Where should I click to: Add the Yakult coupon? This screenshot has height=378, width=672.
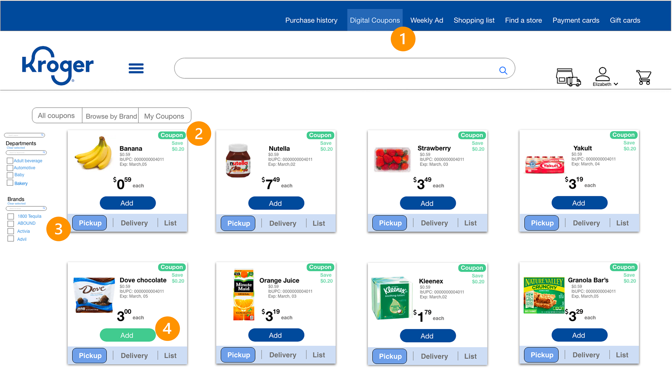(579, 203)
